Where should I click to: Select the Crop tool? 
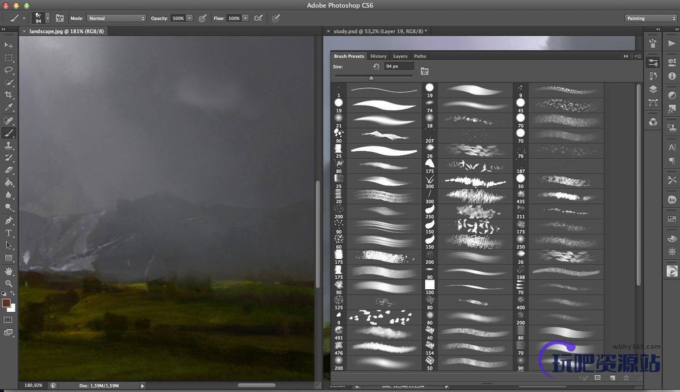coord(9,95)
